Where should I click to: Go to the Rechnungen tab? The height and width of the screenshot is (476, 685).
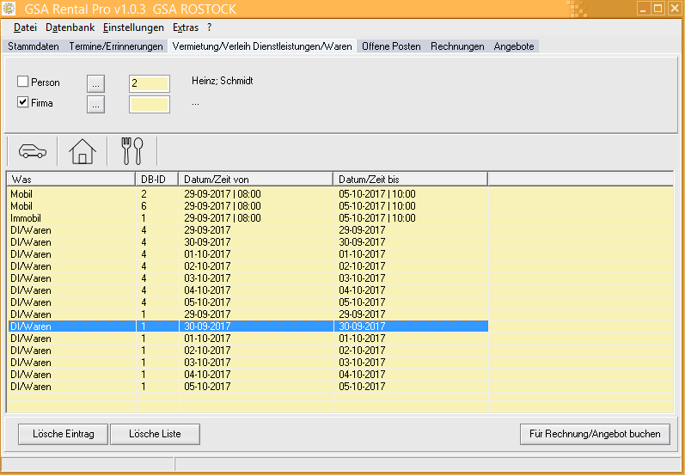tap(457, 46)
